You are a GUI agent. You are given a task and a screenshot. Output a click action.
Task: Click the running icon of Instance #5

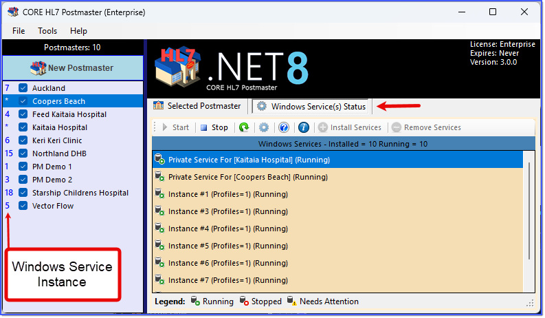pyautogui.click(x=159, y=245)
